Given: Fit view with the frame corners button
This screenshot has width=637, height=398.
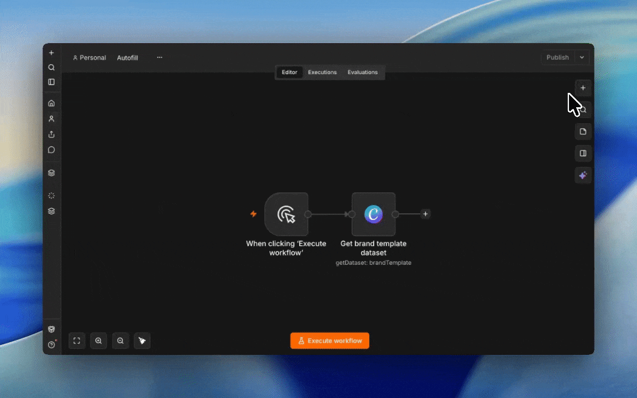Looking at the screenshot, I should [x=77, y=341].
